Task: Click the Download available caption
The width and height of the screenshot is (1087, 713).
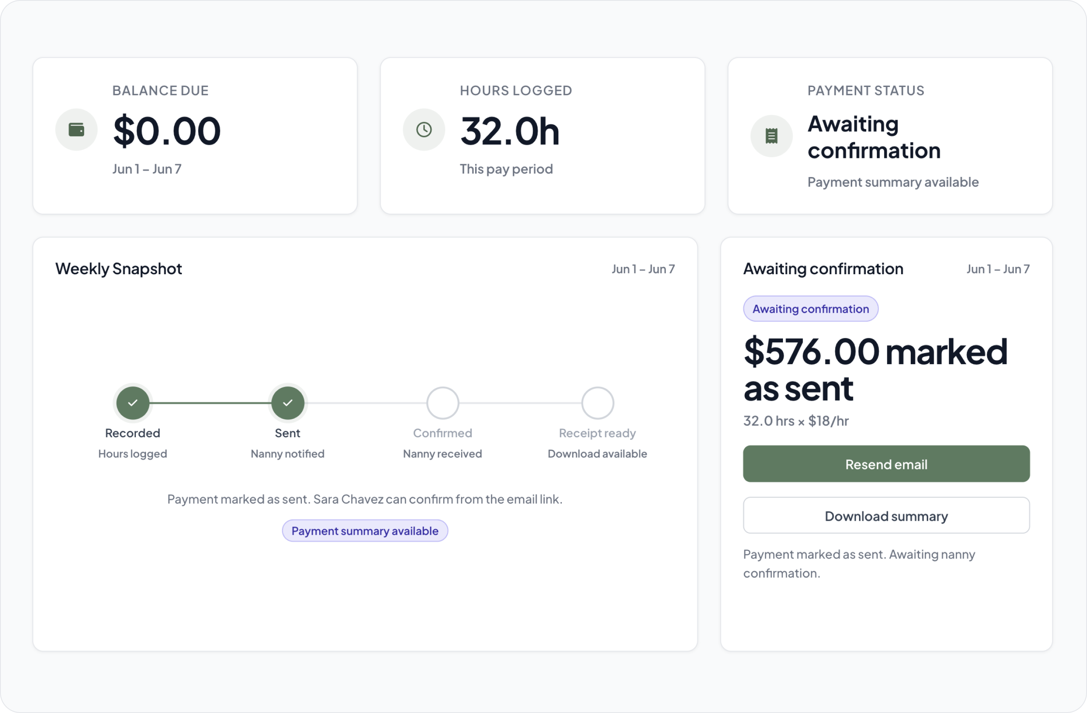Action: 597,454
